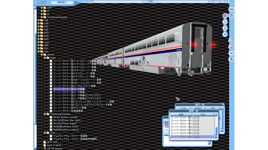This screenshot has width=268, height=150.
Task: Open the clock schedule icon
Action: tap(225, 22)
